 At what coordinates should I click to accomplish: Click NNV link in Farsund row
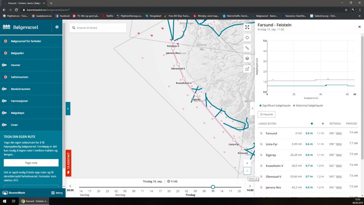(x=339, y=133)
